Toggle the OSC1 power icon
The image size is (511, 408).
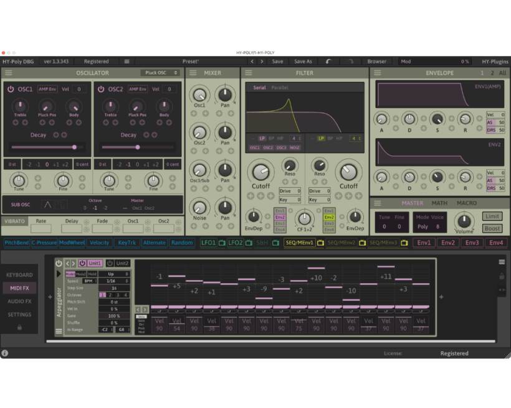11,89
